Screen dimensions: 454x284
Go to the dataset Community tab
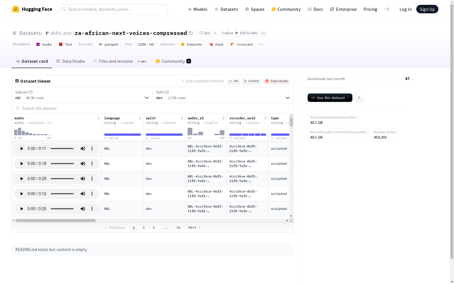(173, 61)
